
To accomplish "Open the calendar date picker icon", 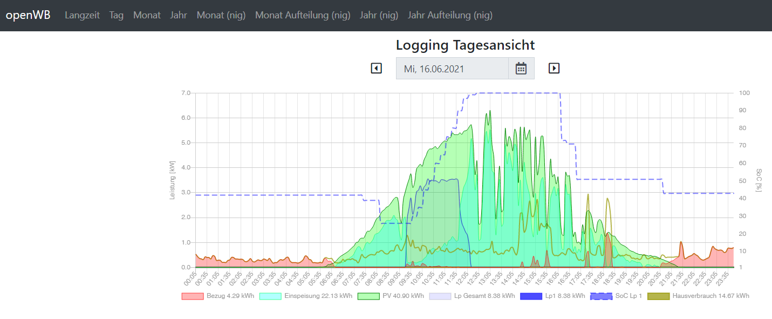I will pyautogui.click(x=521, y=69).
